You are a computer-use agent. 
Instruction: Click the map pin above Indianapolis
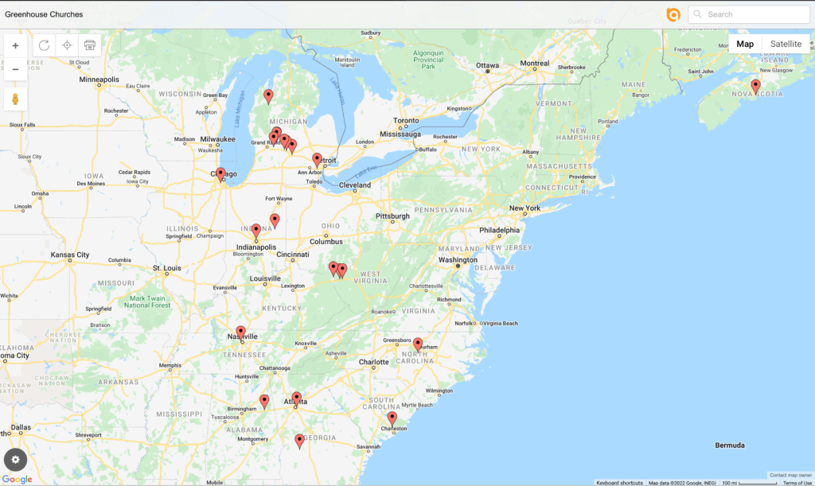point(255,231)
